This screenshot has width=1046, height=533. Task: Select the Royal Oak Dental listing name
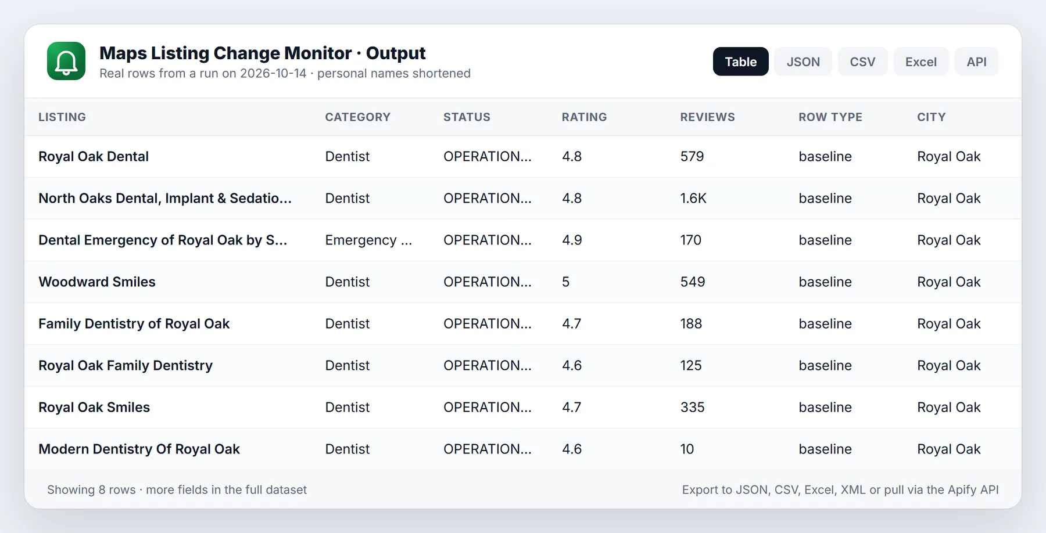pyautogui.click(x=94, y=157)
